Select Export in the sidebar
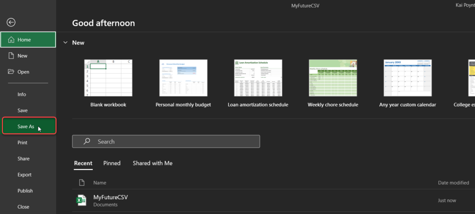Viewport: 475px width, 214px height. 25,175
